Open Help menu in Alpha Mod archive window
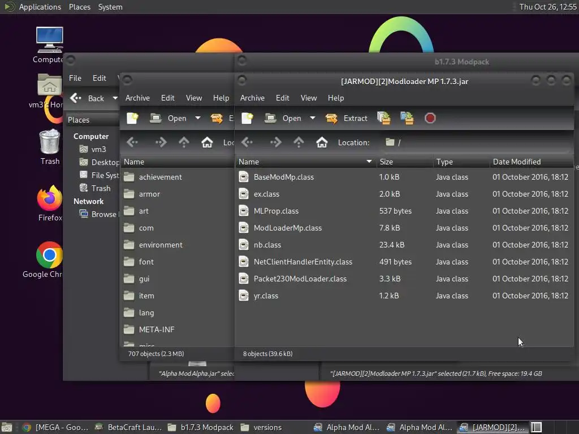 coord(221,98)
